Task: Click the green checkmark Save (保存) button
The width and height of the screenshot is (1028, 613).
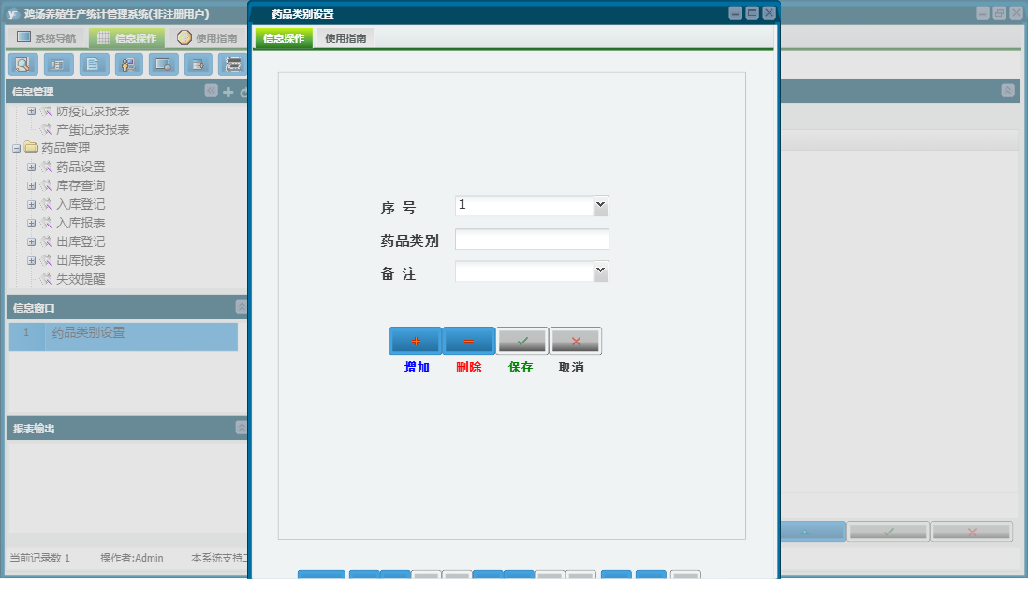Action: pyautogui.click(x=521, y=341)
